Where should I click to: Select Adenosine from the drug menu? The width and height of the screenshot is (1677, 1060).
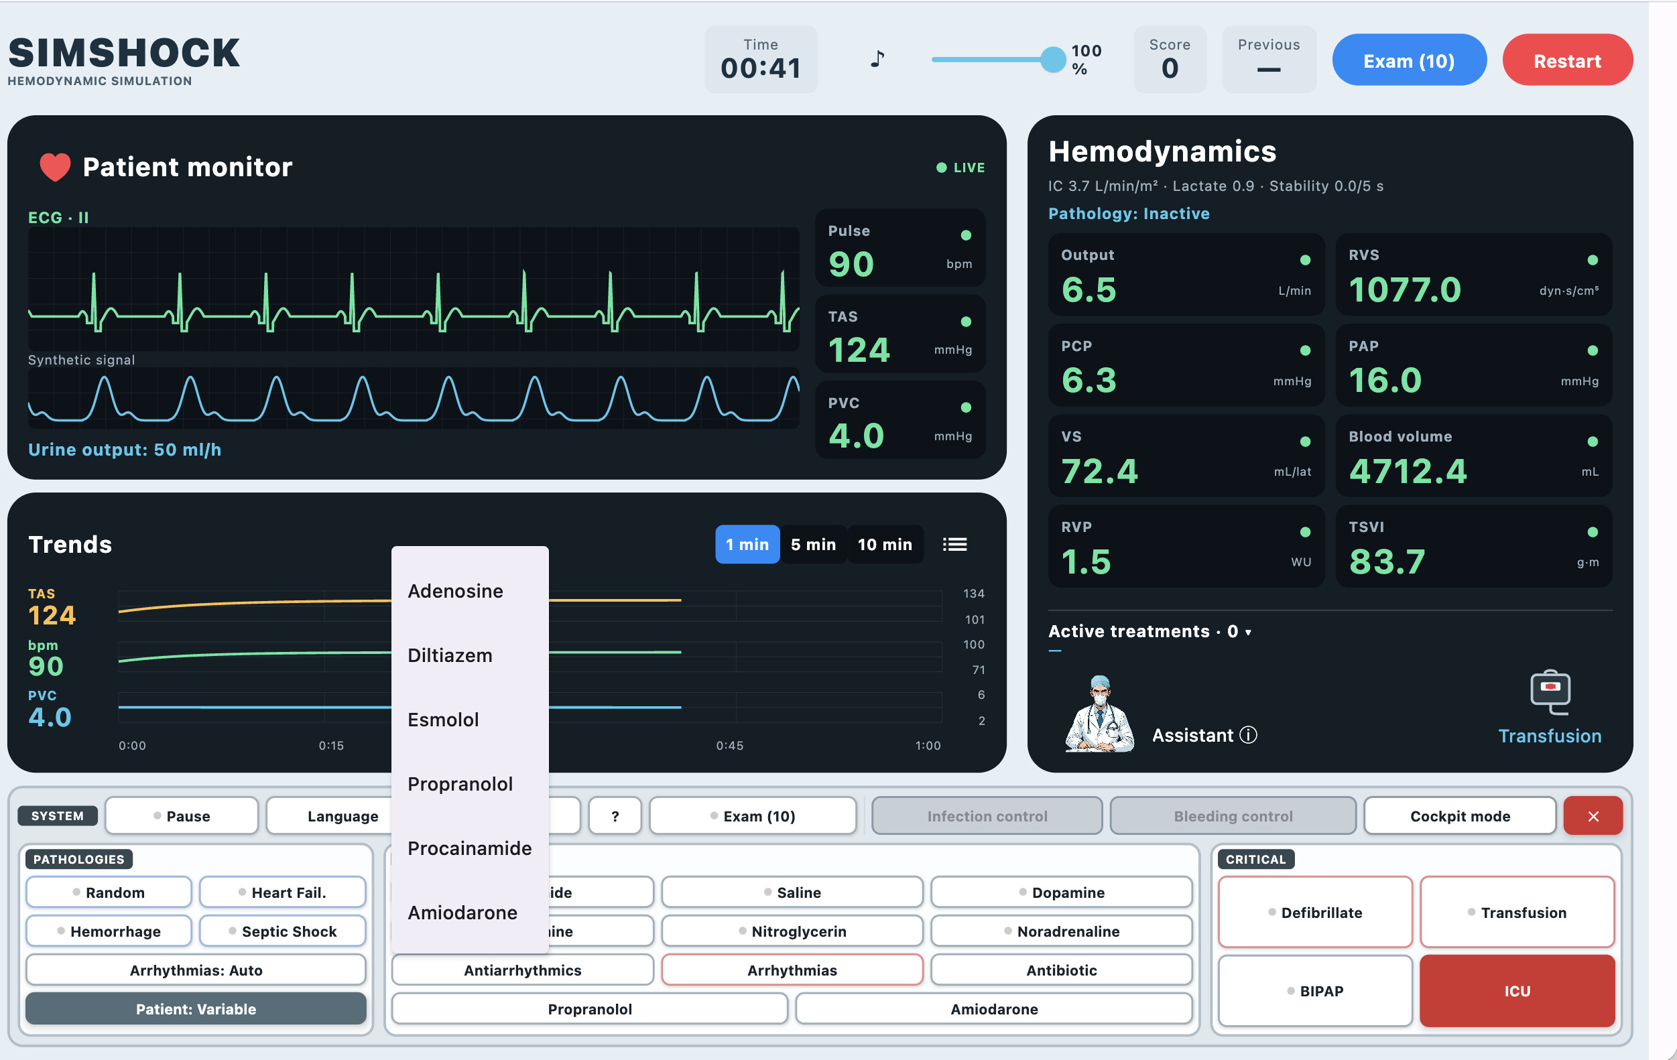470,591
